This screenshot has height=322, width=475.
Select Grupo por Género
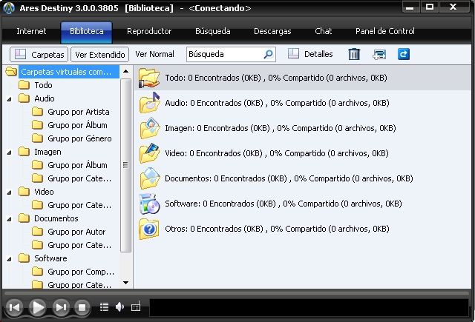coord(79,138)
